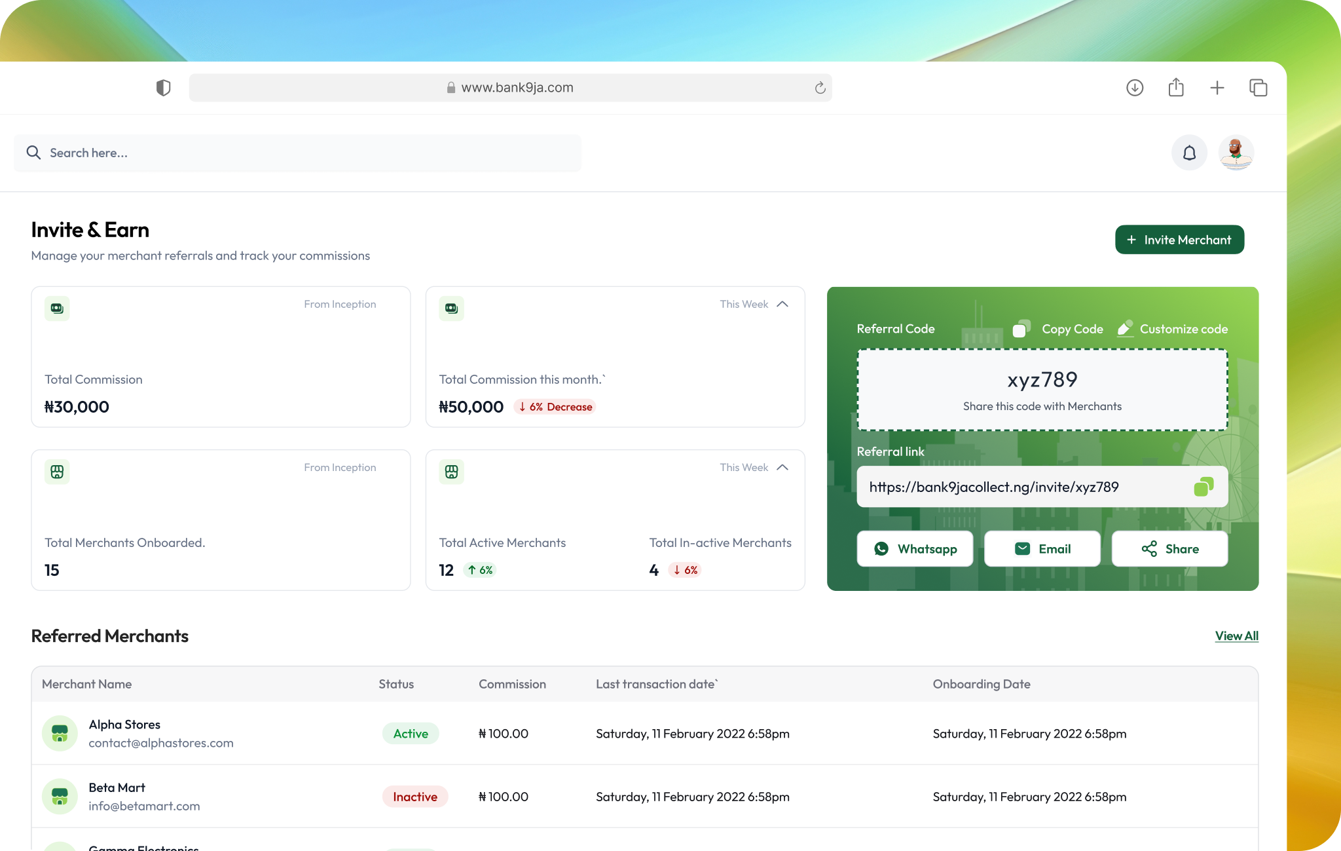Open the View All merchants link
The width and height of the screenshot is (1341, 851).
coord(1236,635)
